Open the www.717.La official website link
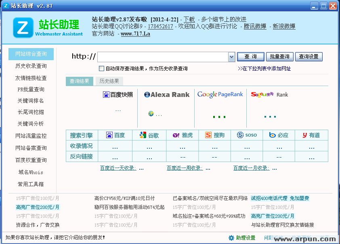 coord(135,34)
